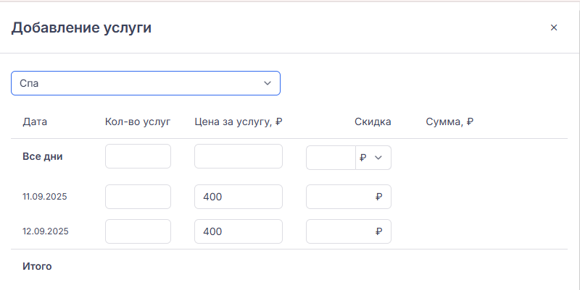580x290 pixels.
Task: Click ruble icon in 11.09.2025 discount field
Action: coord(378,197)
